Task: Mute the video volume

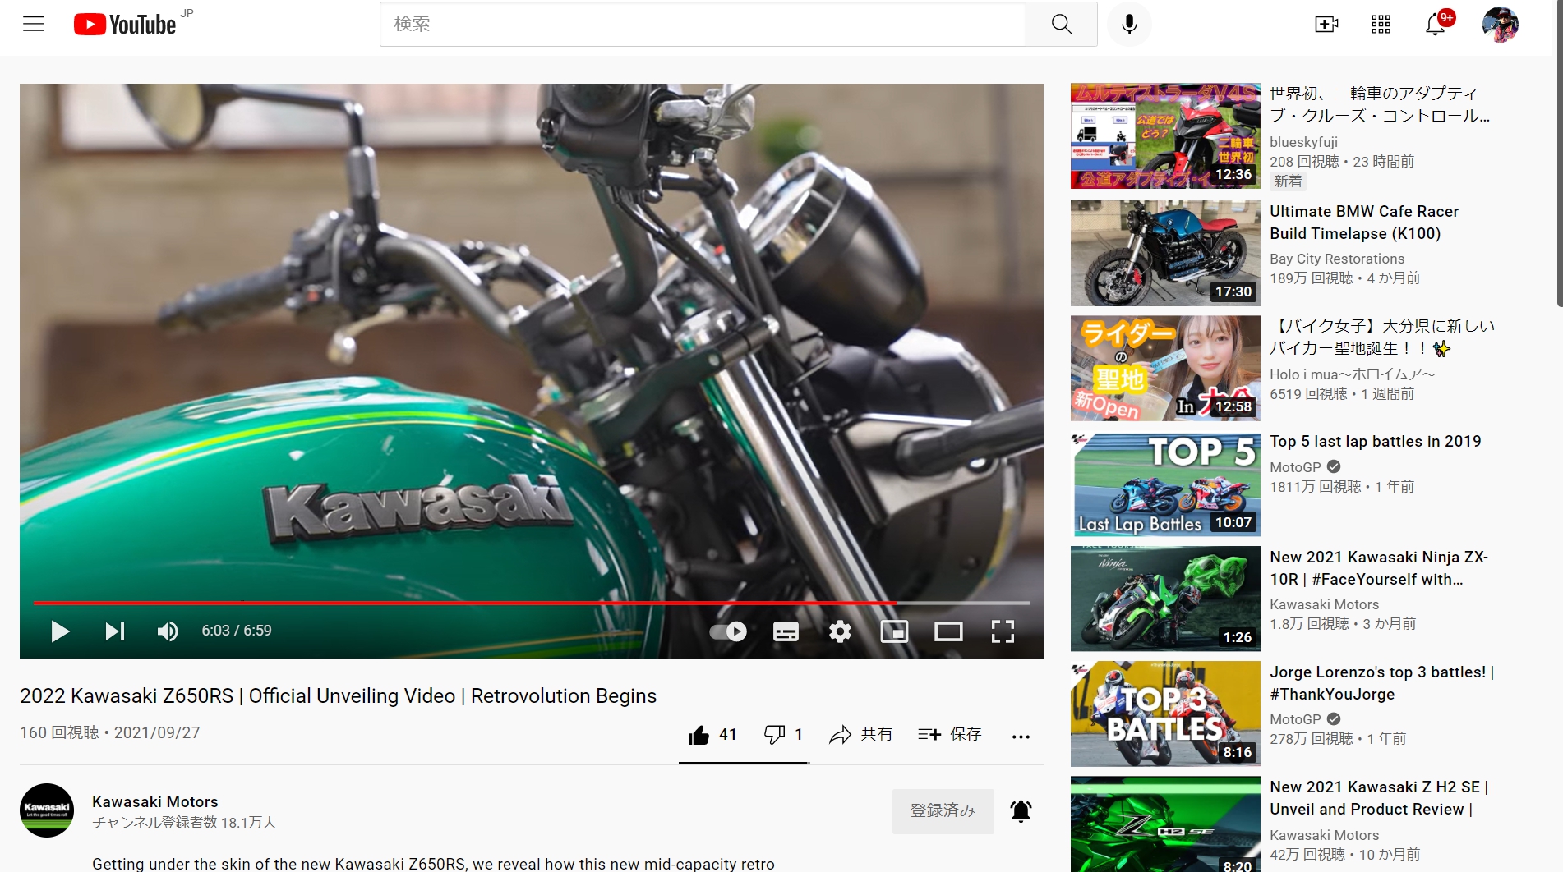Action: pyautogui.click(x=168, y=631)
